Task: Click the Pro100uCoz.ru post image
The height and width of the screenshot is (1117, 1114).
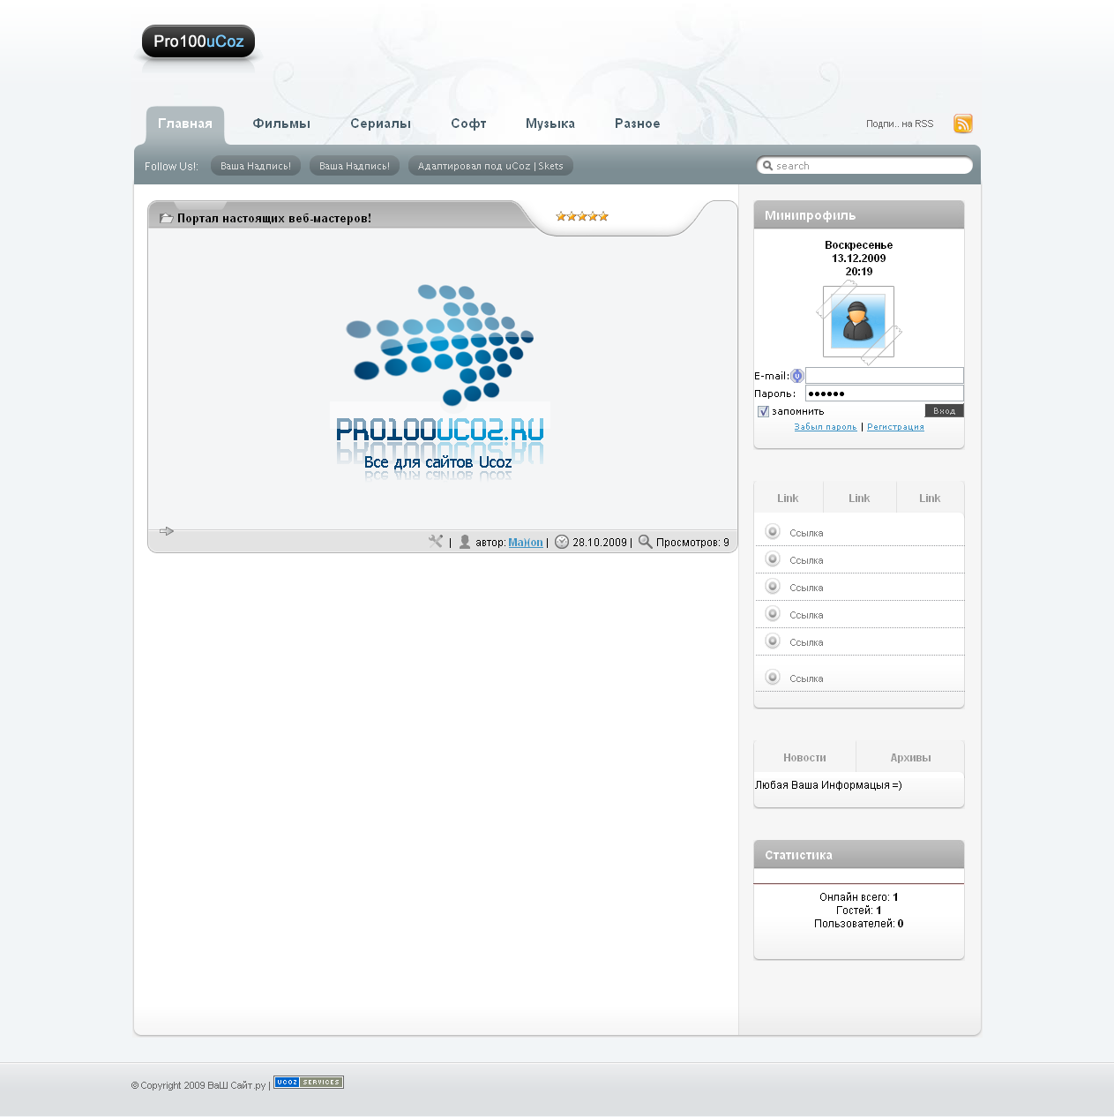Action: click(x=440, y=382)
